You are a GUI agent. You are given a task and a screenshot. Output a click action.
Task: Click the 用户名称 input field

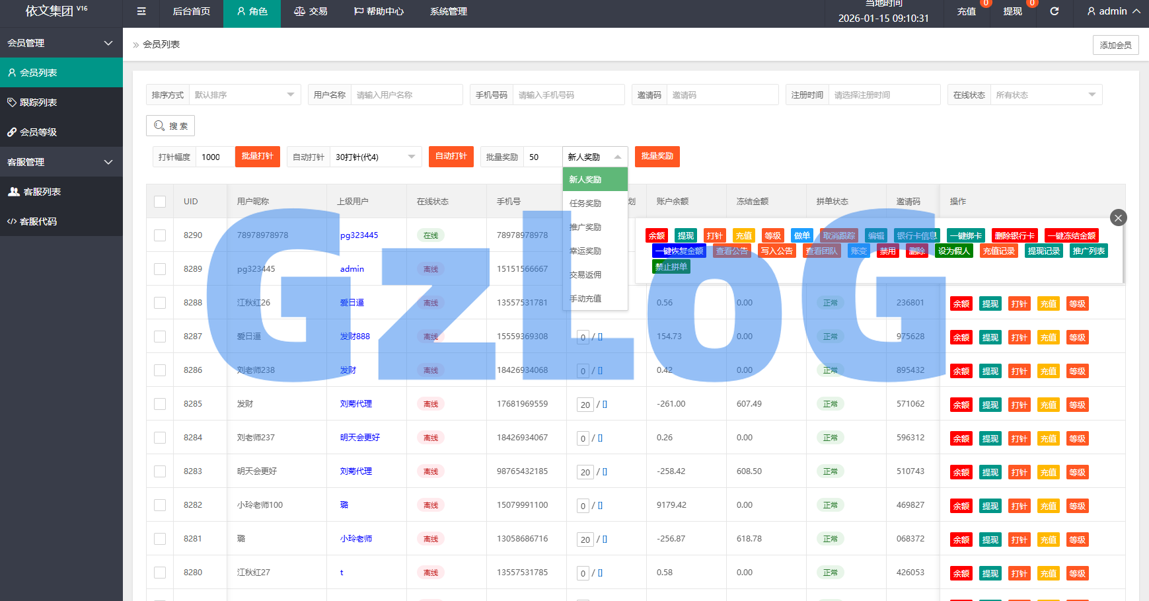[406, 95]
